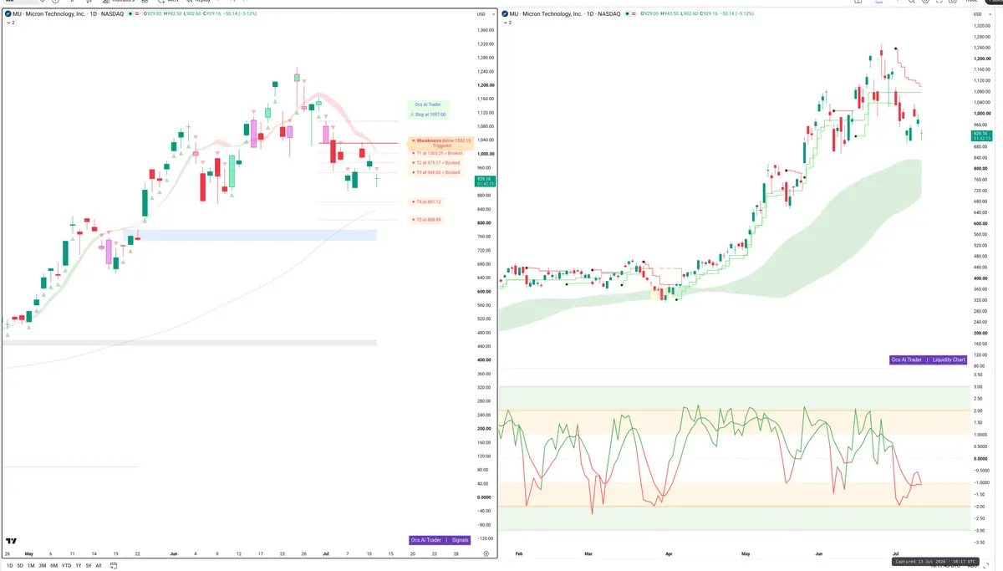Select the 5Y time range
The image size is (1003, 571).
(88, 565)
